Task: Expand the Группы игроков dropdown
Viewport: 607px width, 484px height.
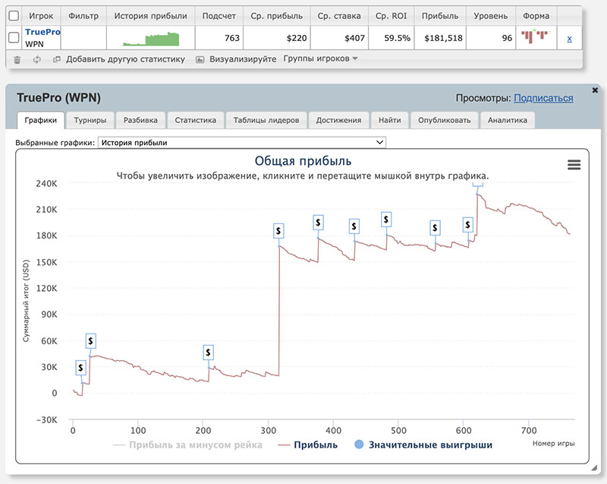Action: click(319, 59)
